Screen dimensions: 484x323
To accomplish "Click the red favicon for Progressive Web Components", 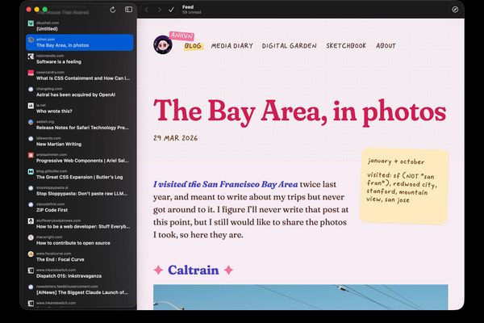I will click(31, 155).
